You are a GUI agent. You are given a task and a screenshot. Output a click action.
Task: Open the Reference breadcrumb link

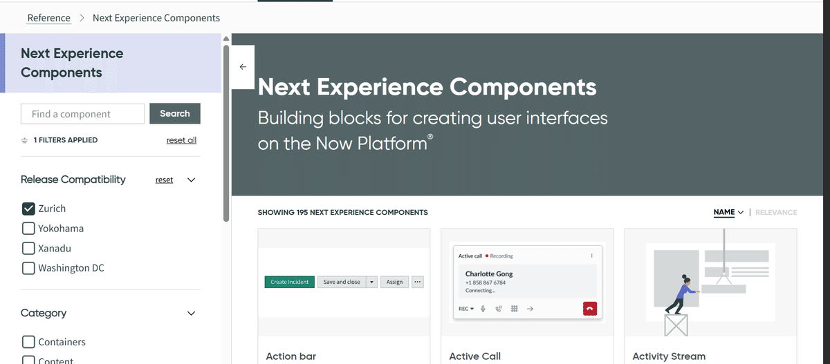(x=48, y=18)
